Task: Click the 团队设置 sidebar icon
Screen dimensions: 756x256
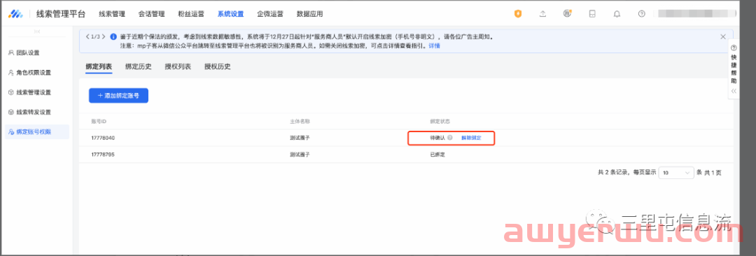Action: coord(11,52)
